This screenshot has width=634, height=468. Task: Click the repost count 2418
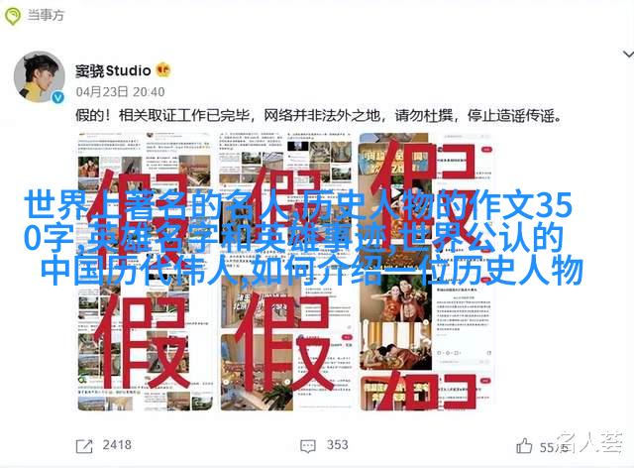coord(117,445)
